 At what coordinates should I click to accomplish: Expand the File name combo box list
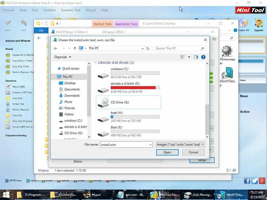click(x=150, y=145)
